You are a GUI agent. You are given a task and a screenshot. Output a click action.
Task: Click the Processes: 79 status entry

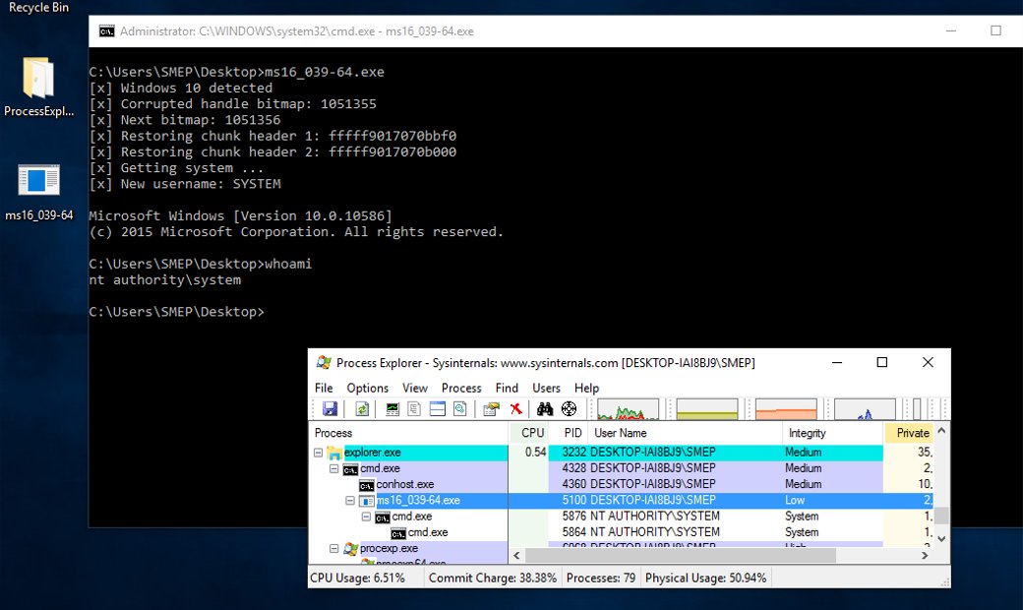pos(601,579)
